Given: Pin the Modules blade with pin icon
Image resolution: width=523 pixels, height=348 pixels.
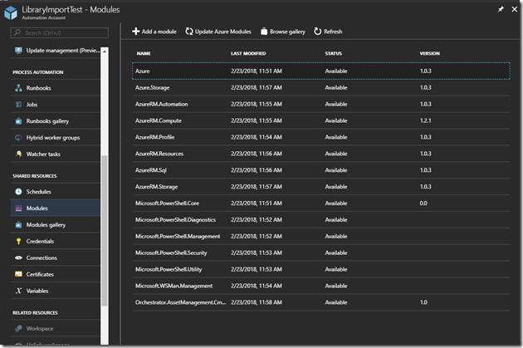Looking at the screenshot, I should point(499,9).
